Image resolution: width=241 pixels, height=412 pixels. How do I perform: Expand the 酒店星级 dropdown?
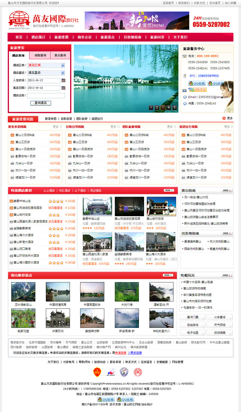(63, 73)
